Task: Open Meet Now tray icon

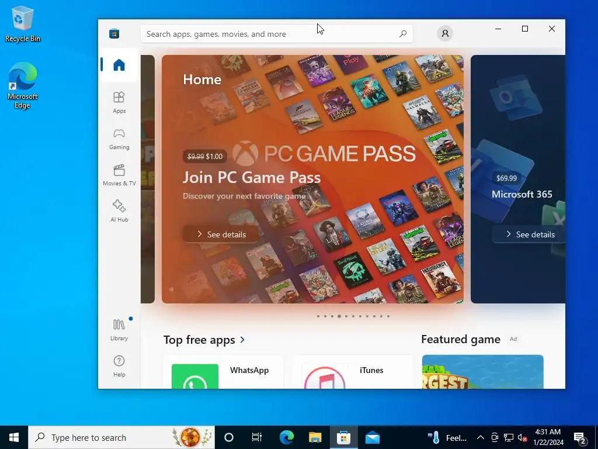Action: [495, 437]
